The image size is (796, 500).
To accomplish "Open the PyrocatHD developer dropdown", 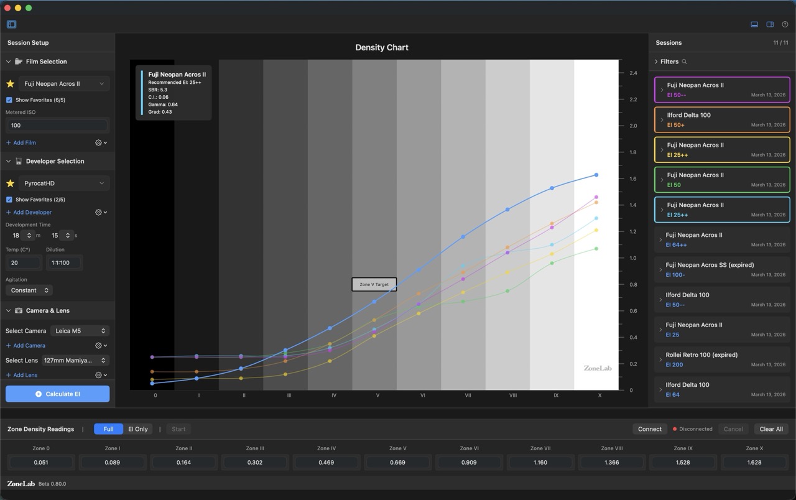I will [64, 183].
